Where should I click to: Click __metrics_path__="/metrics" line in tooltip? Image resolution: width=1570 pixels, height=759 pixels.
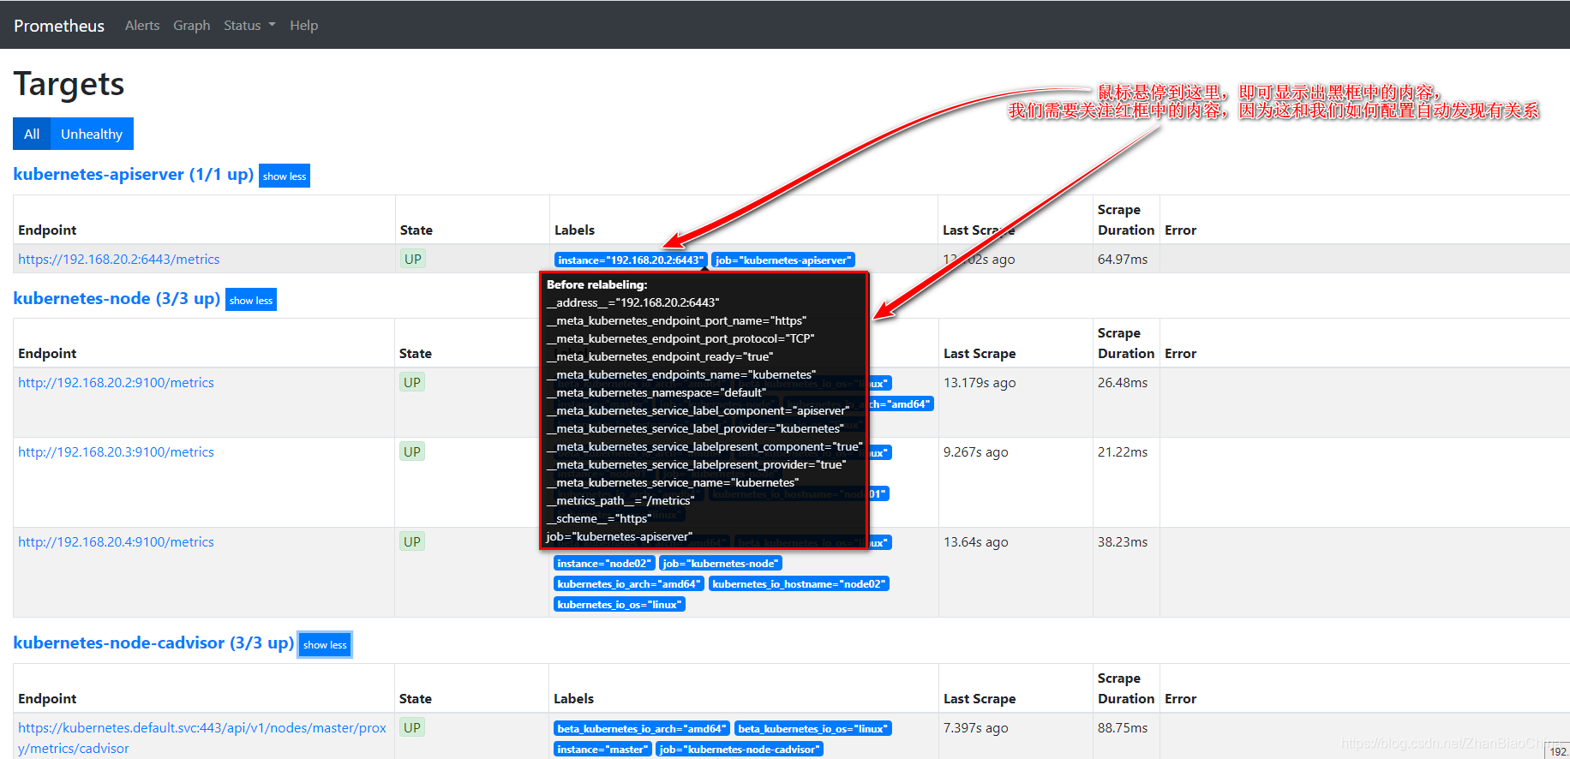point(620,500)
